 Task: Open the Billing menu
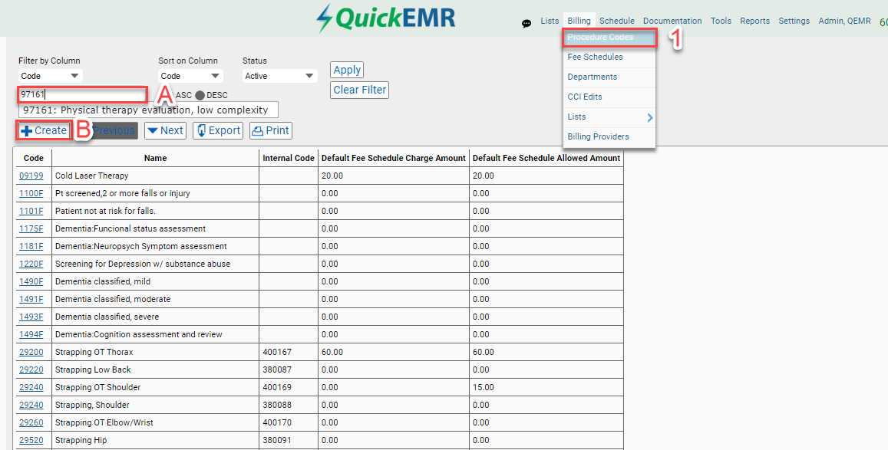579,21
